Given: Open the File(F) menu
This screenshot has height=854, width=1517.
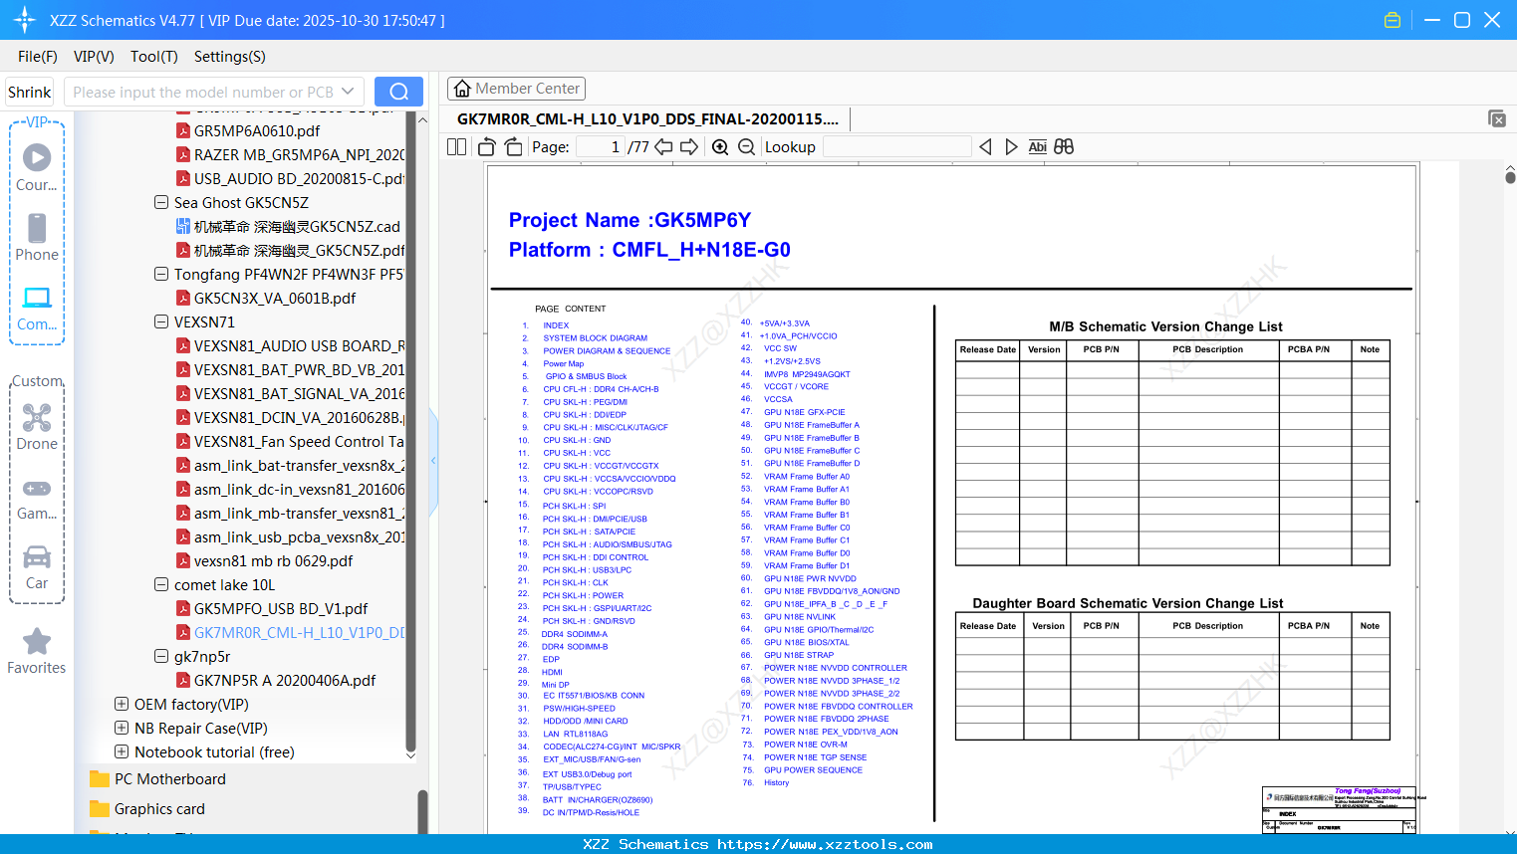Looking at the screenshot, I should [x=38, y=57].
